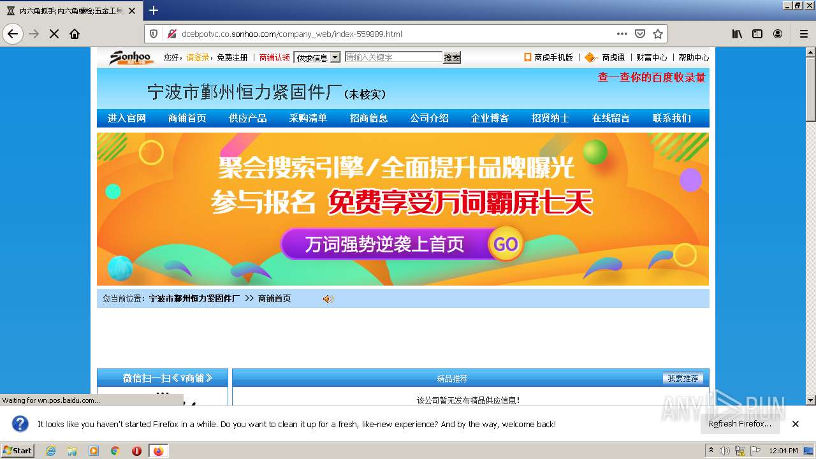Click the 我要推荐 button

(x=683, y=378)
